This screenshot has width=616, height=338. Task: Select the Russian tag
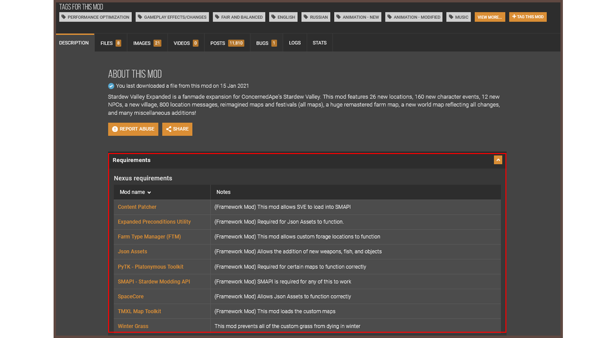316,17
